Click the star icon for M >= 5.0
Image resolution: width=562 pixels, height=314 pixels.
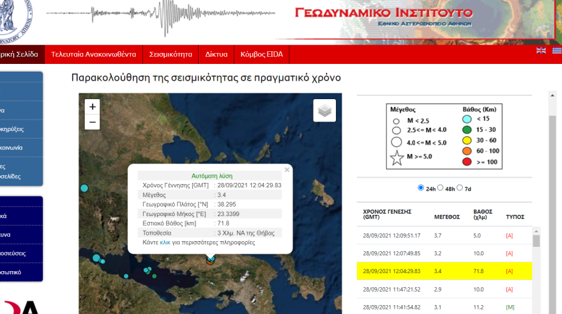[397, 158]
